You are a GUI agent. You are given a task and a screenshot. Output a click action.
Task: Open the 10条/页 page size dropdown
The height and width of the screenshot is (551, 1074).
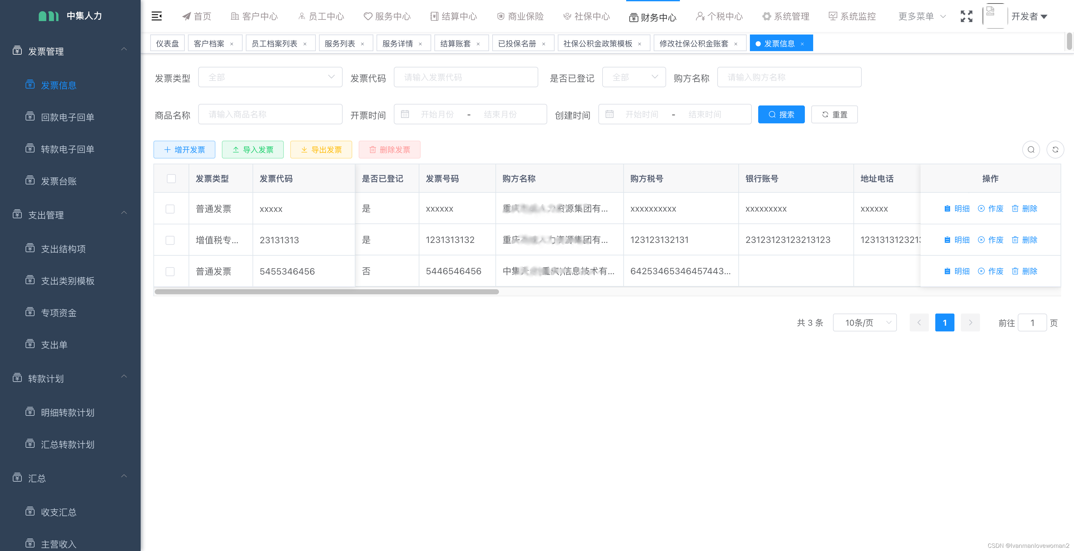(865, 322)
